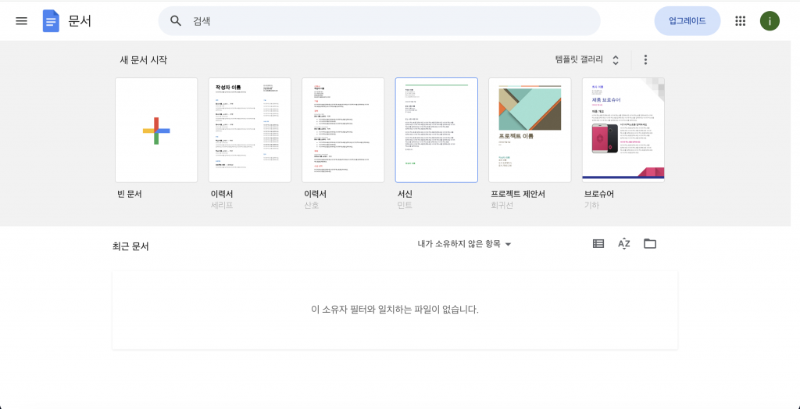Open the main hamburger menu
The height and width of the screenshot is (409, 800).
(21, 21)
